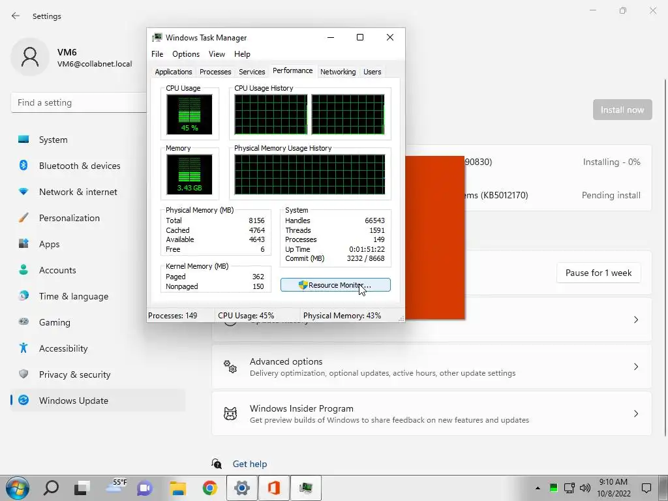Open the View menu in Task Manager

tap(217, 54)
